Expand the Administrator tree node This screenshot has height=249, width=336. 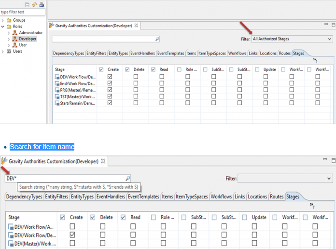pos(9,33)
